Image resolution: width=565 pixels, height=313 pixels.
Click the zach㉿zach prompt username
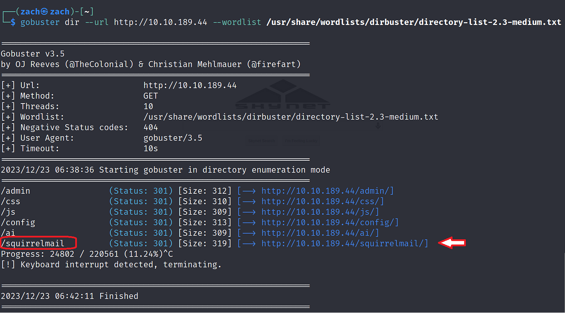[x=44, y=12]
